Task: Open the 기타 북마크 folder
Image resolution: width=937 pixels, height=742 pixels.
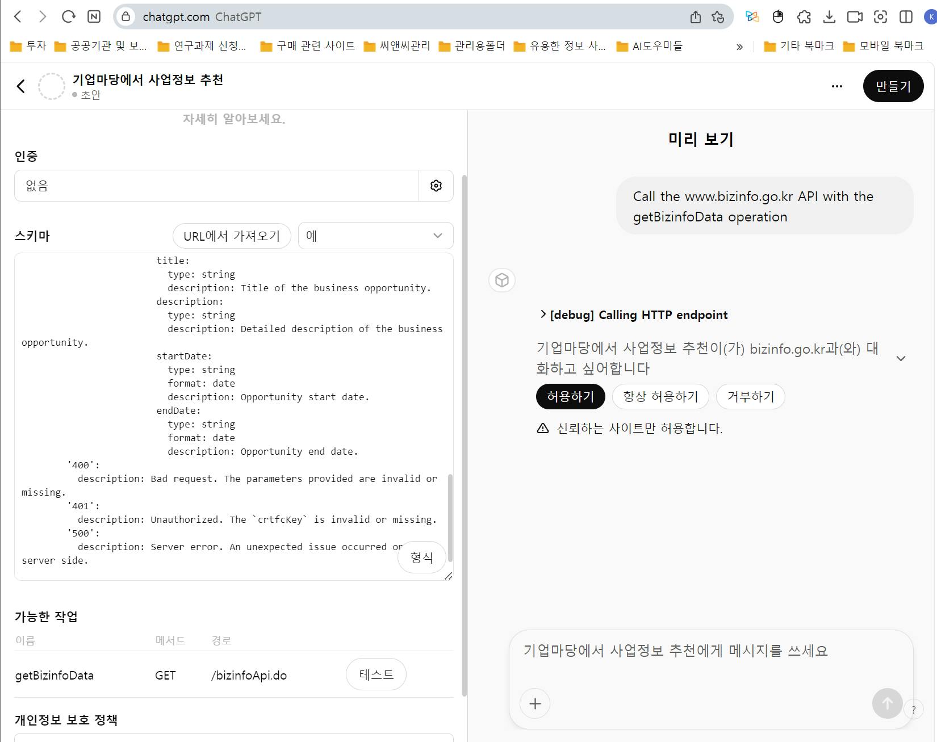Action: [x=799, y=46]
